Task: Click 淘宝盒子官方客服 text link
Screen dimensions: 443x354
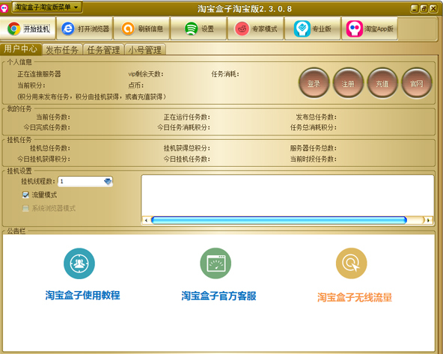Action: click(x=219, y=296)
